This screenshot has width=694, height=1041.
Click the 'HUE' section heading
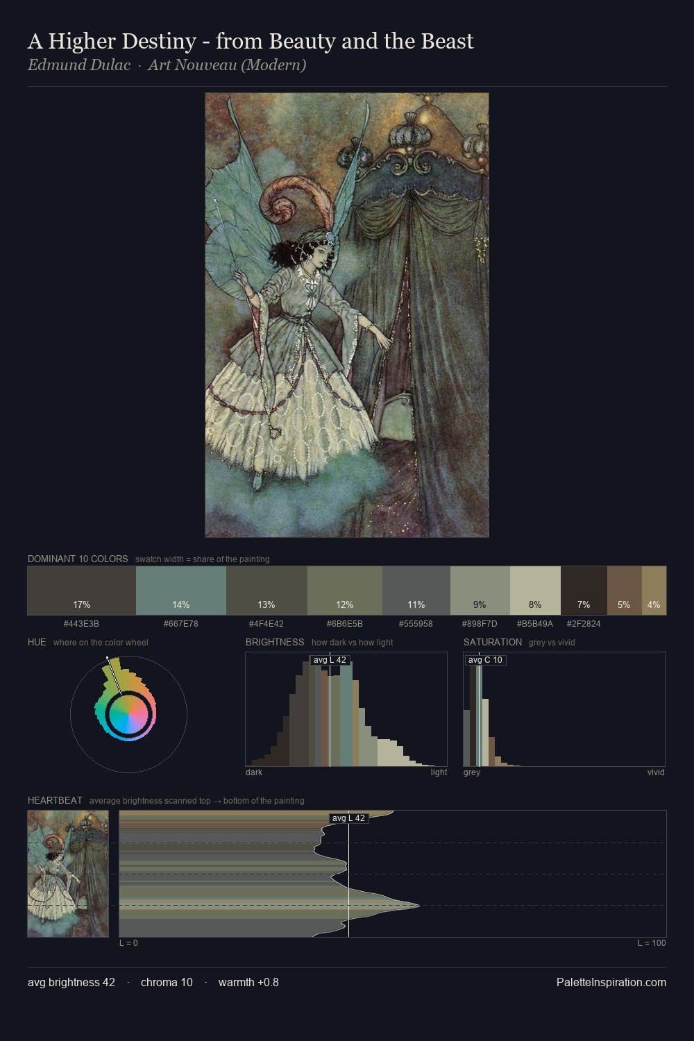click(x=37, y=642)
